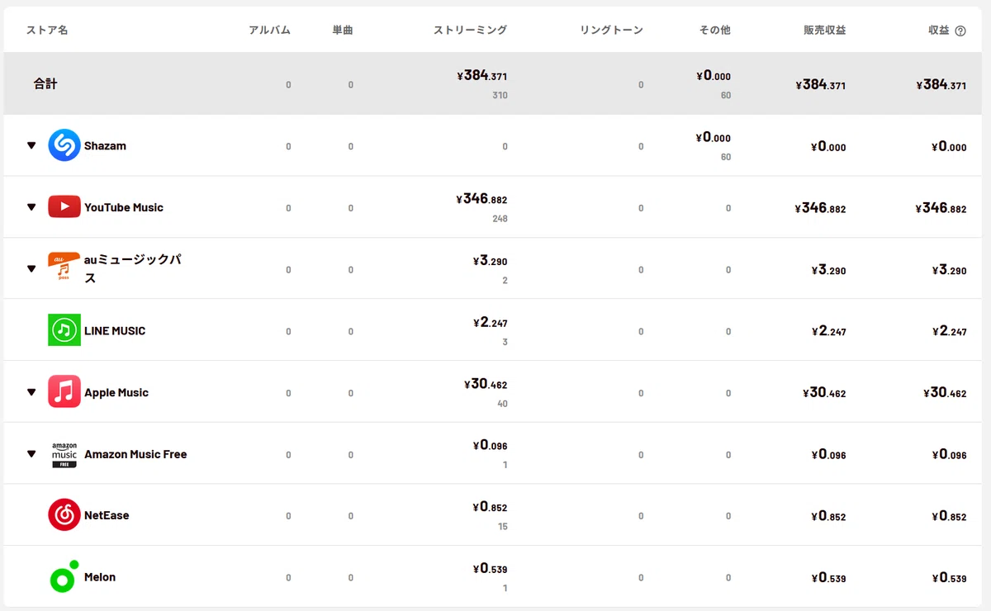This screenshot has width=991, height=611.
Task: Expand the Shazam row details
Action: pyautogui.click(x=31, y=146)
